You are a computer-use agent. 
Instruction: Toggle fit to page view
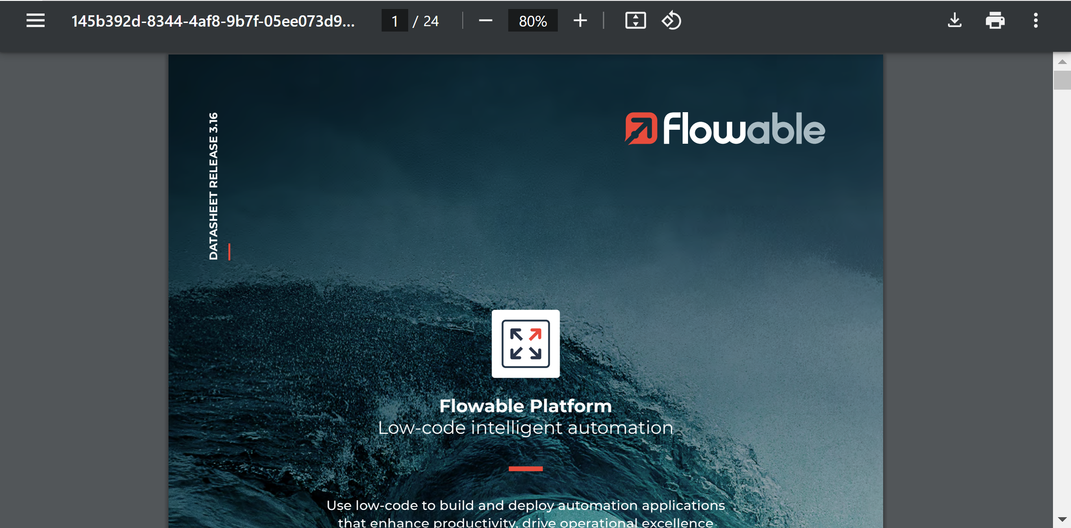tap(635, 21)
